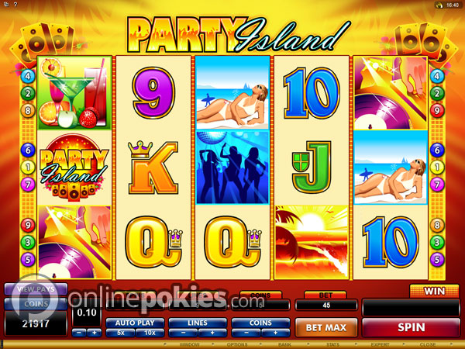Click the cocktail drinks symbol on reel one
This screenshot has height=349, width=465.
(x=74, y=92)
